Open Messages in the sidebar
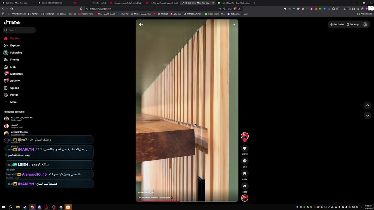This screenshot has height=210, width=374. [13, 74]
